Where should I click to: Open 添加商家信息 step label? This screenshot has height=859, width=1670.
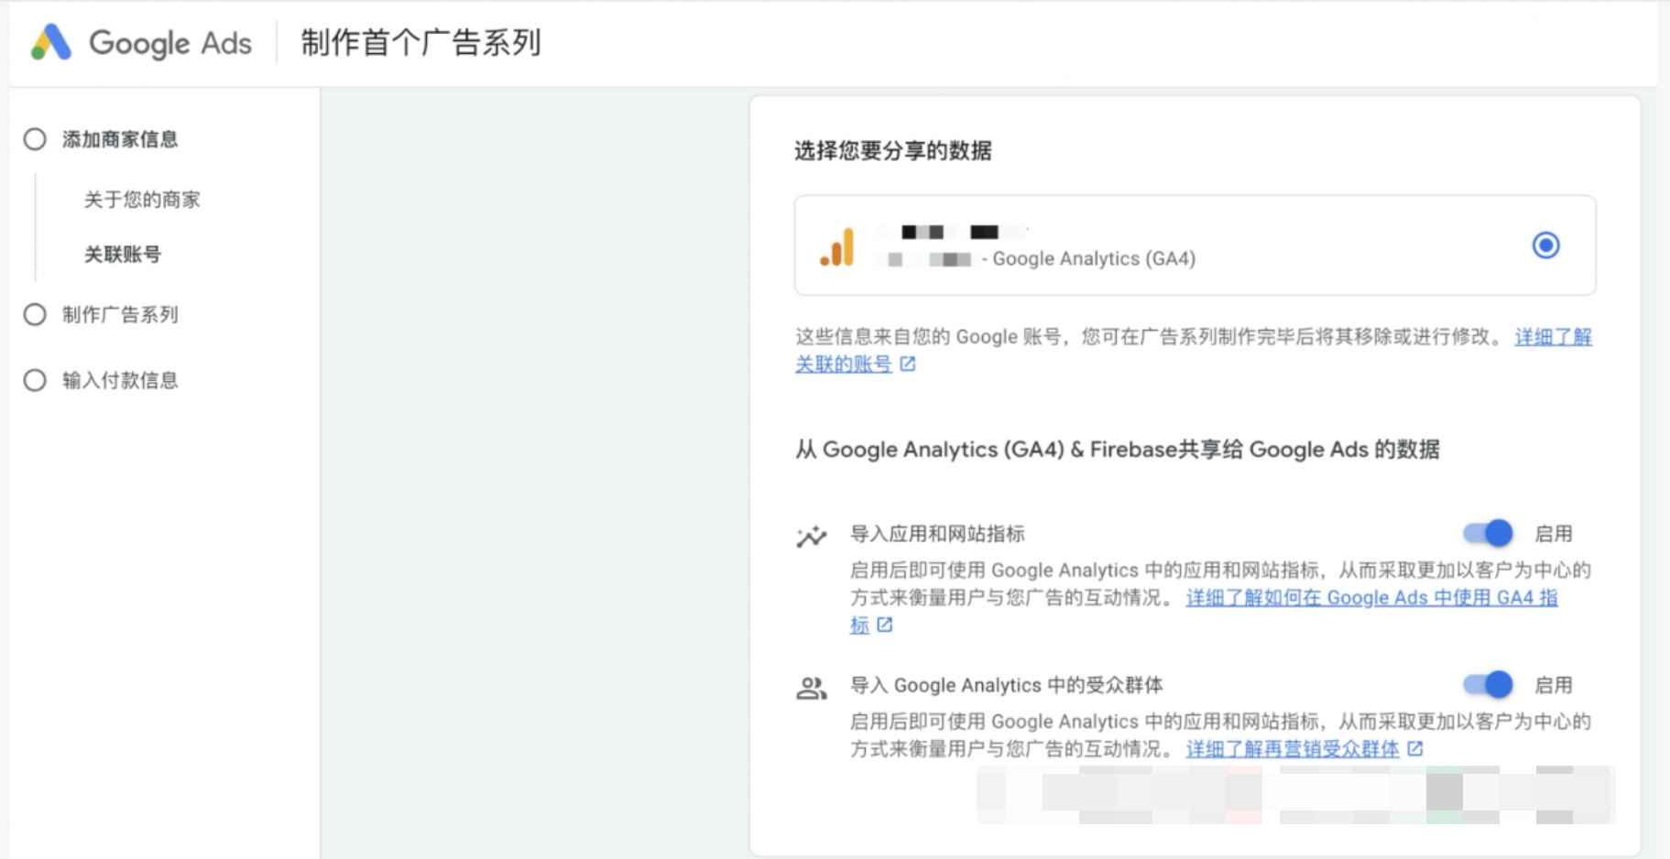(x=120, y=139)
